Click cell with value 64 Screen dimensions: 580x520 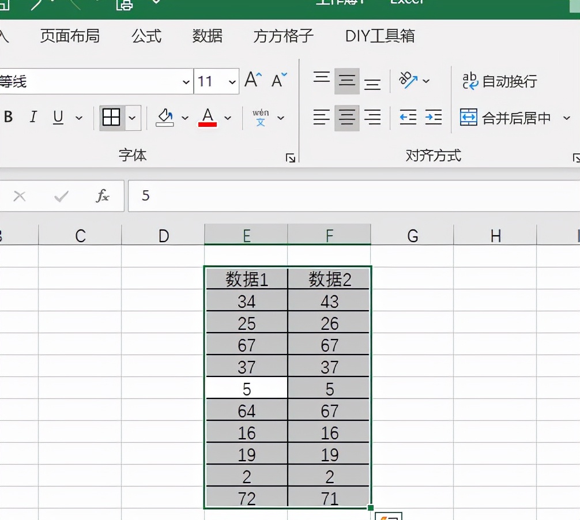[246, 410]
